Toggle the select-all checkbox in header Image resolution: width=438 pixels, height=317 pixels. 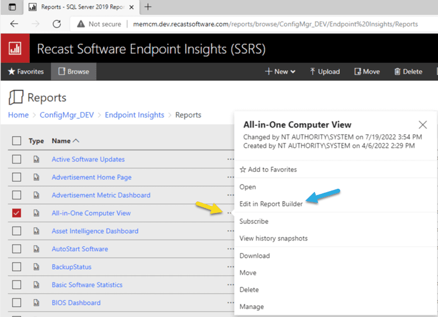[x=17, y=141]
